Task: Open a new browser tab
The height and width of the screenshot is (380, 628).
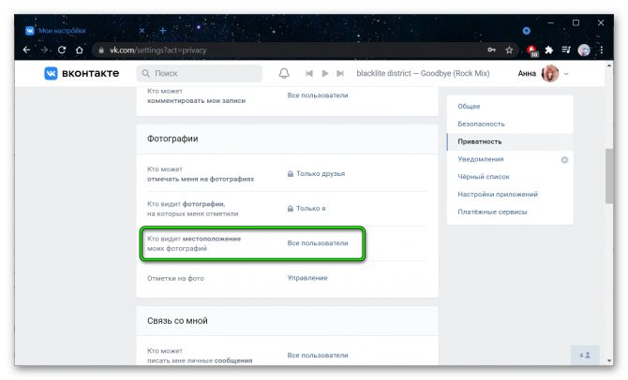Action: tap(162, 30)
